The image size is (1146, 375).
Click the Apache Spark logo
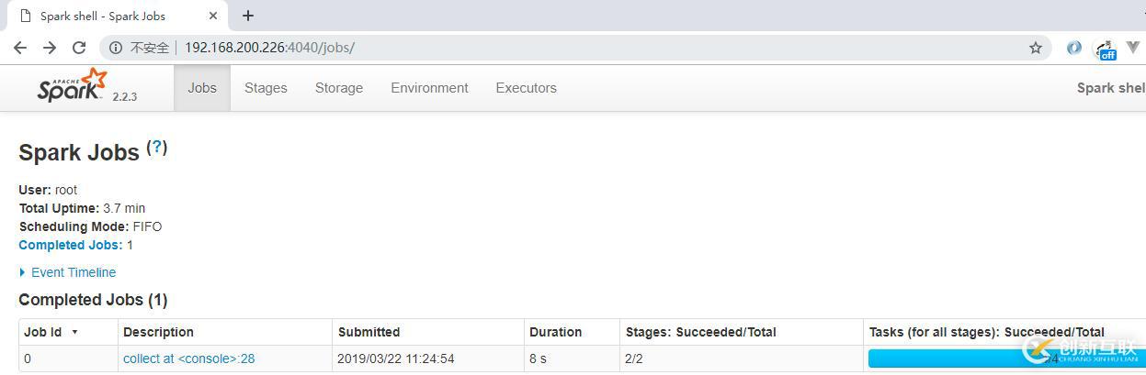pyautogui.click(x=74, y=86)
